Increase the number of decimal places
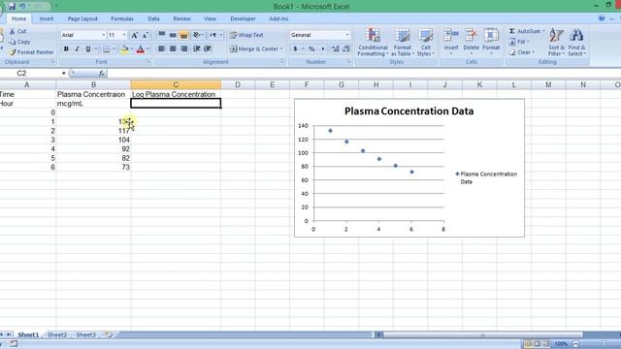Image resolution: width=621 pixels, height=349 pixels. pyautogui.click(x=336, y=49)
